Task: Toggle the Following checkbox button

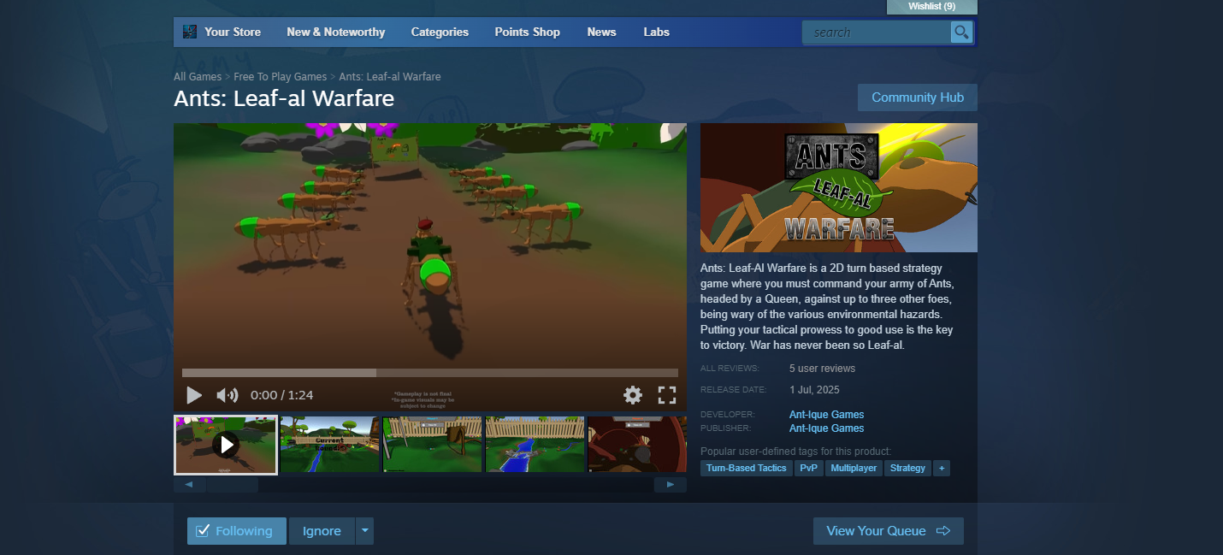Action: pos(237,531)
